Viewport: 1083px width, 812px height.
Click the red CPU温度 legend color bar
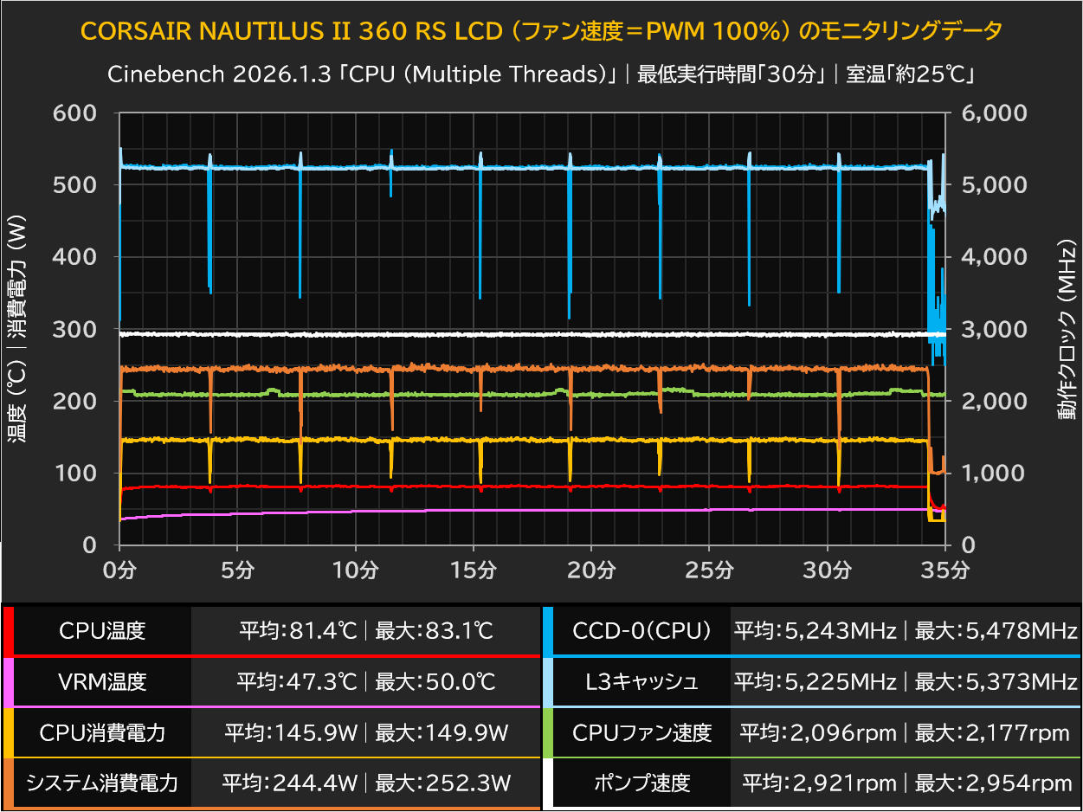pyautogui.click(x=9, y=631)
